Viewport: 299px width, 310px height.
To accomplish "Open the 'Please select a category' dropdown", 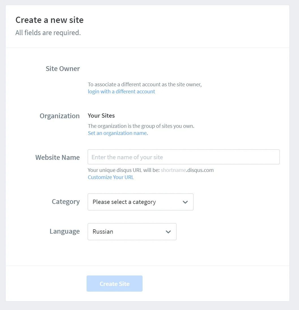I will tap(140, 202).
